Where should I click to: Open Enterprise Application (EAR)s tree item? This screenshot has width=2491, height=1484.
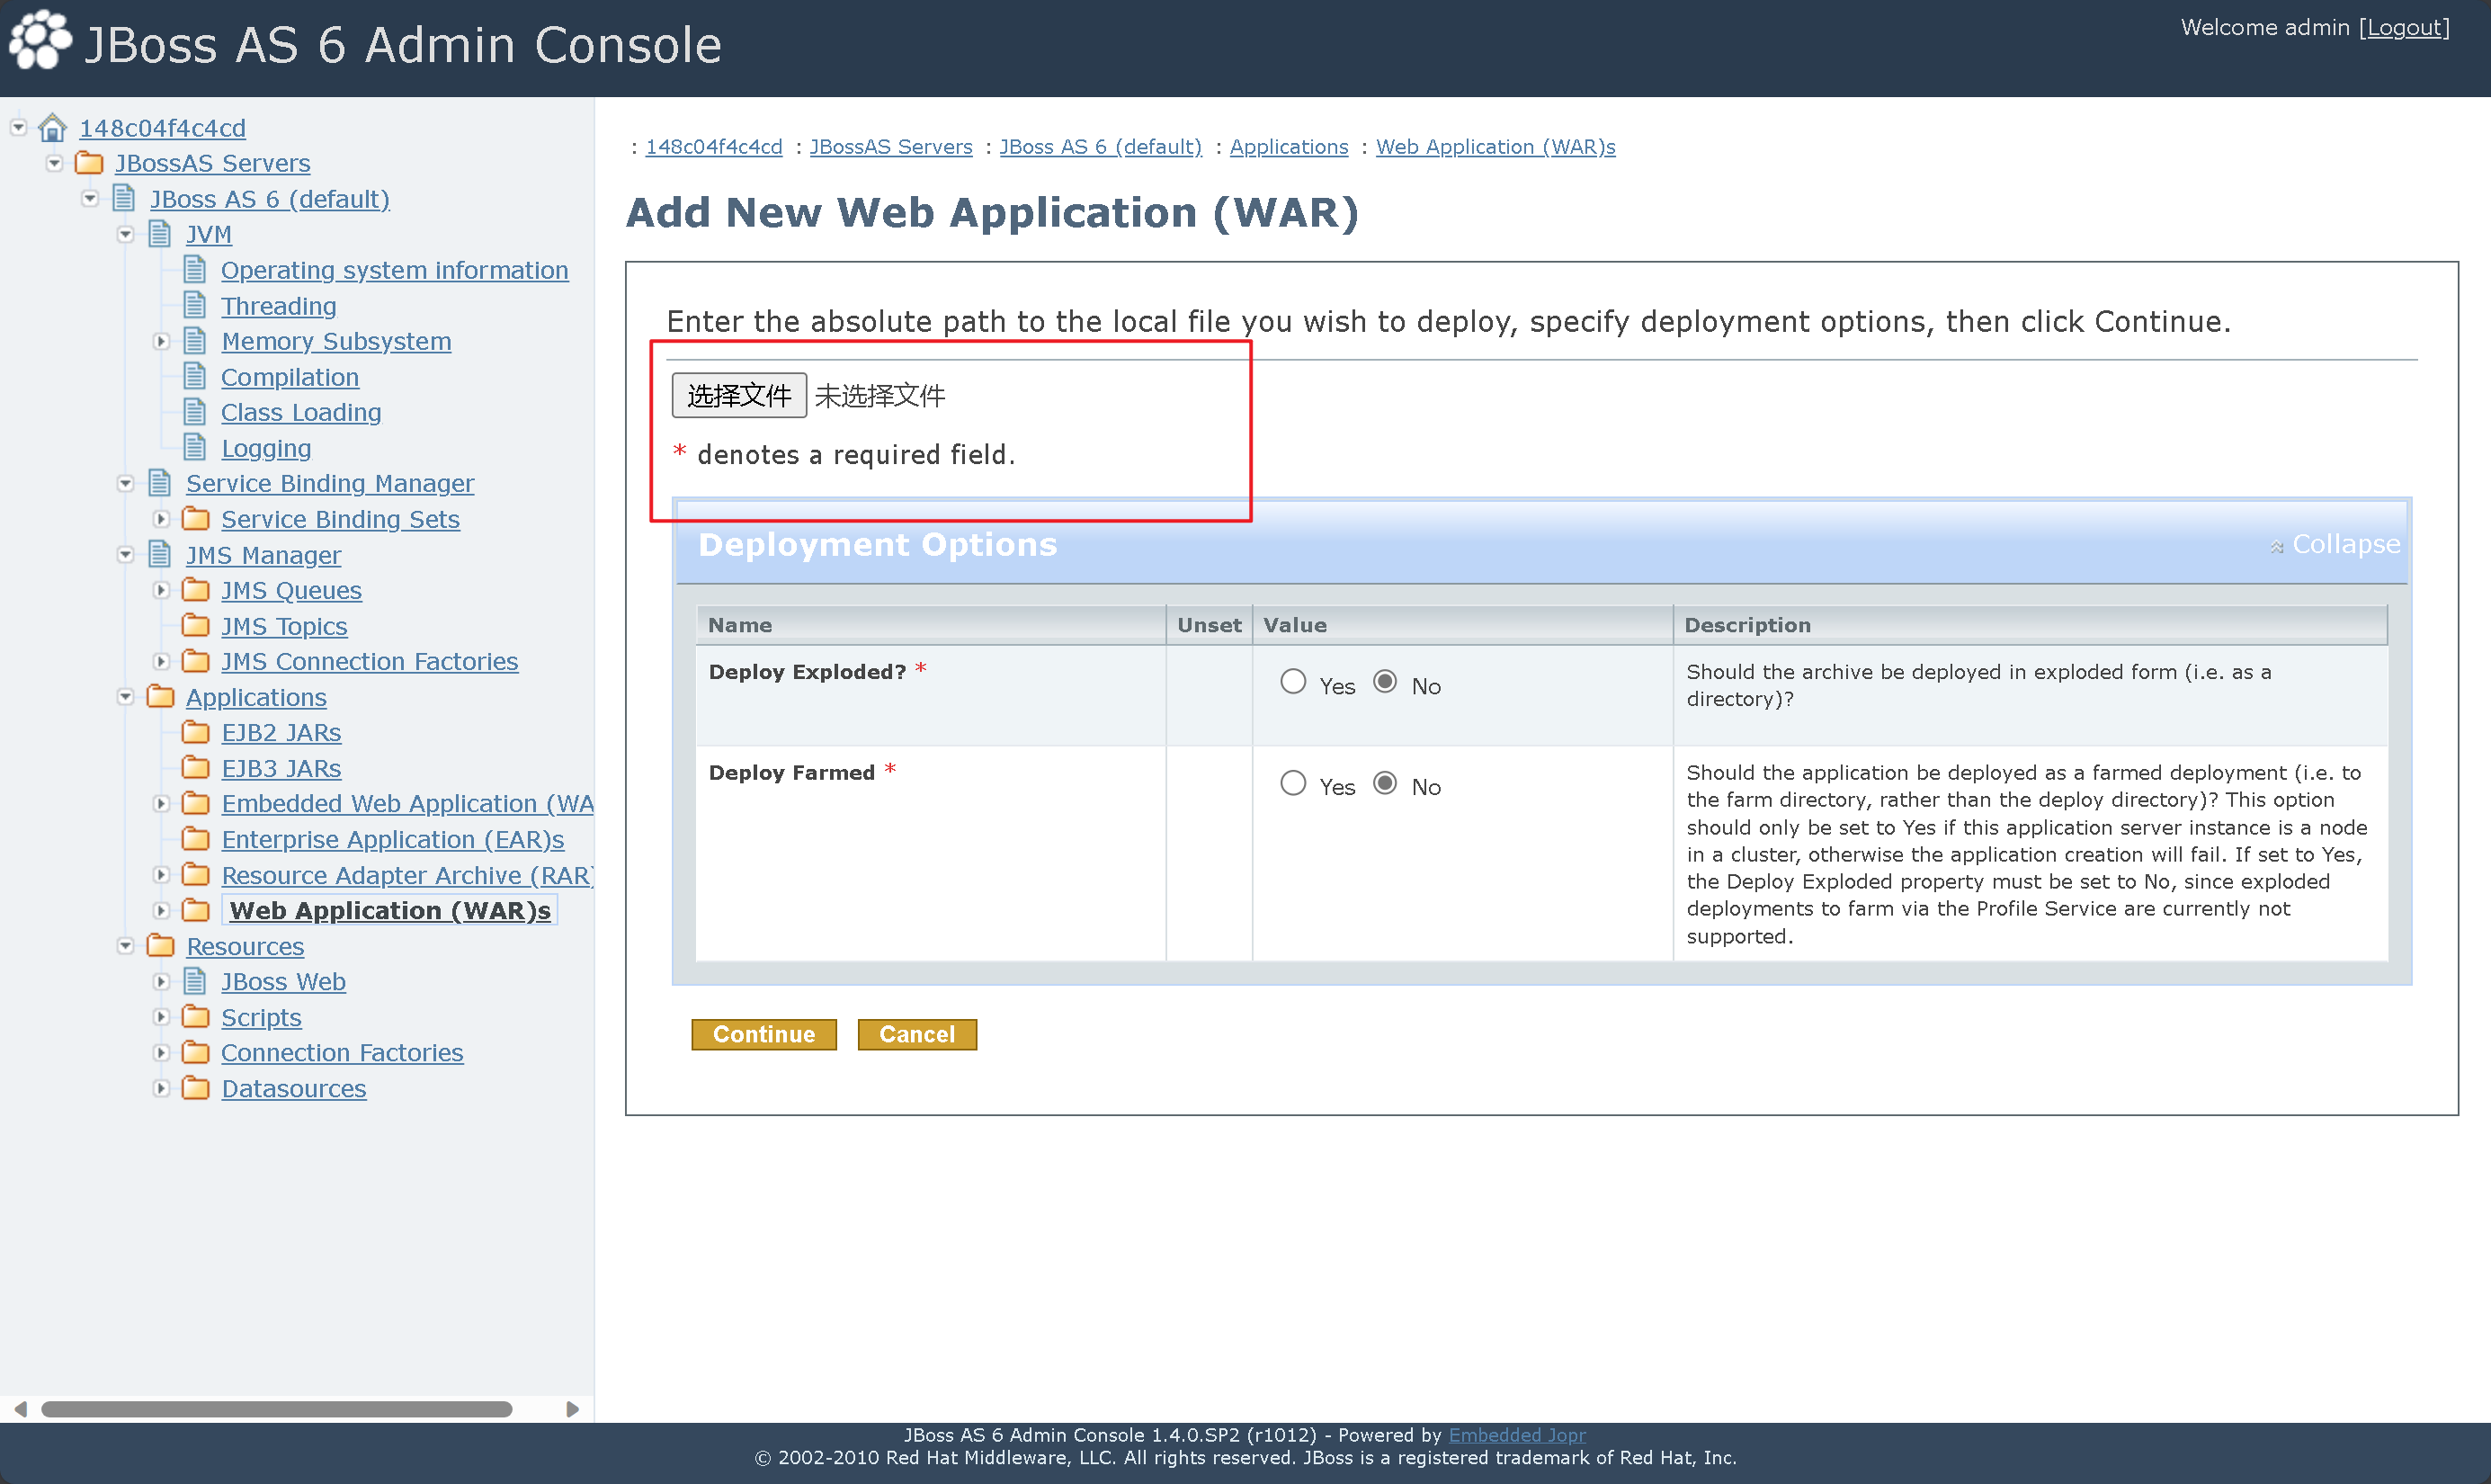click(392, 840)
